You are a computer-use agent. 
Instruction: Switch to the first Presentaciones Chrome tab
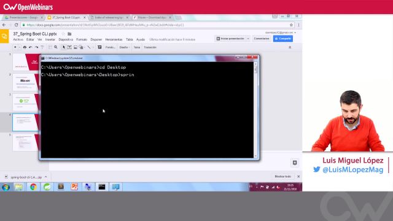[23, 18]
